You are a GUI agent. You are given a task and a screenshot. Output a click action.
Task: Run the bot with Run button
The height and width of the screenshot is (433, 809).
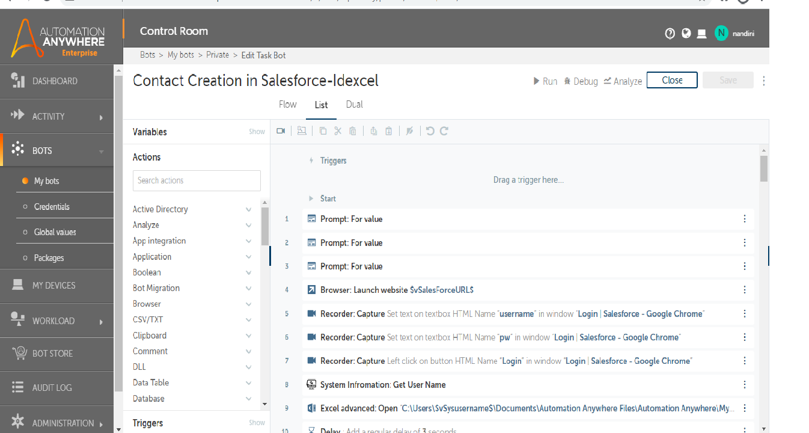click(x=545, y=81)
